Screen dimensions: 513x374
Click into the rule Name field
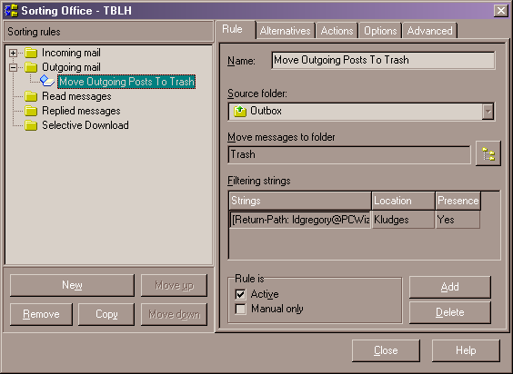pos(383,60)
